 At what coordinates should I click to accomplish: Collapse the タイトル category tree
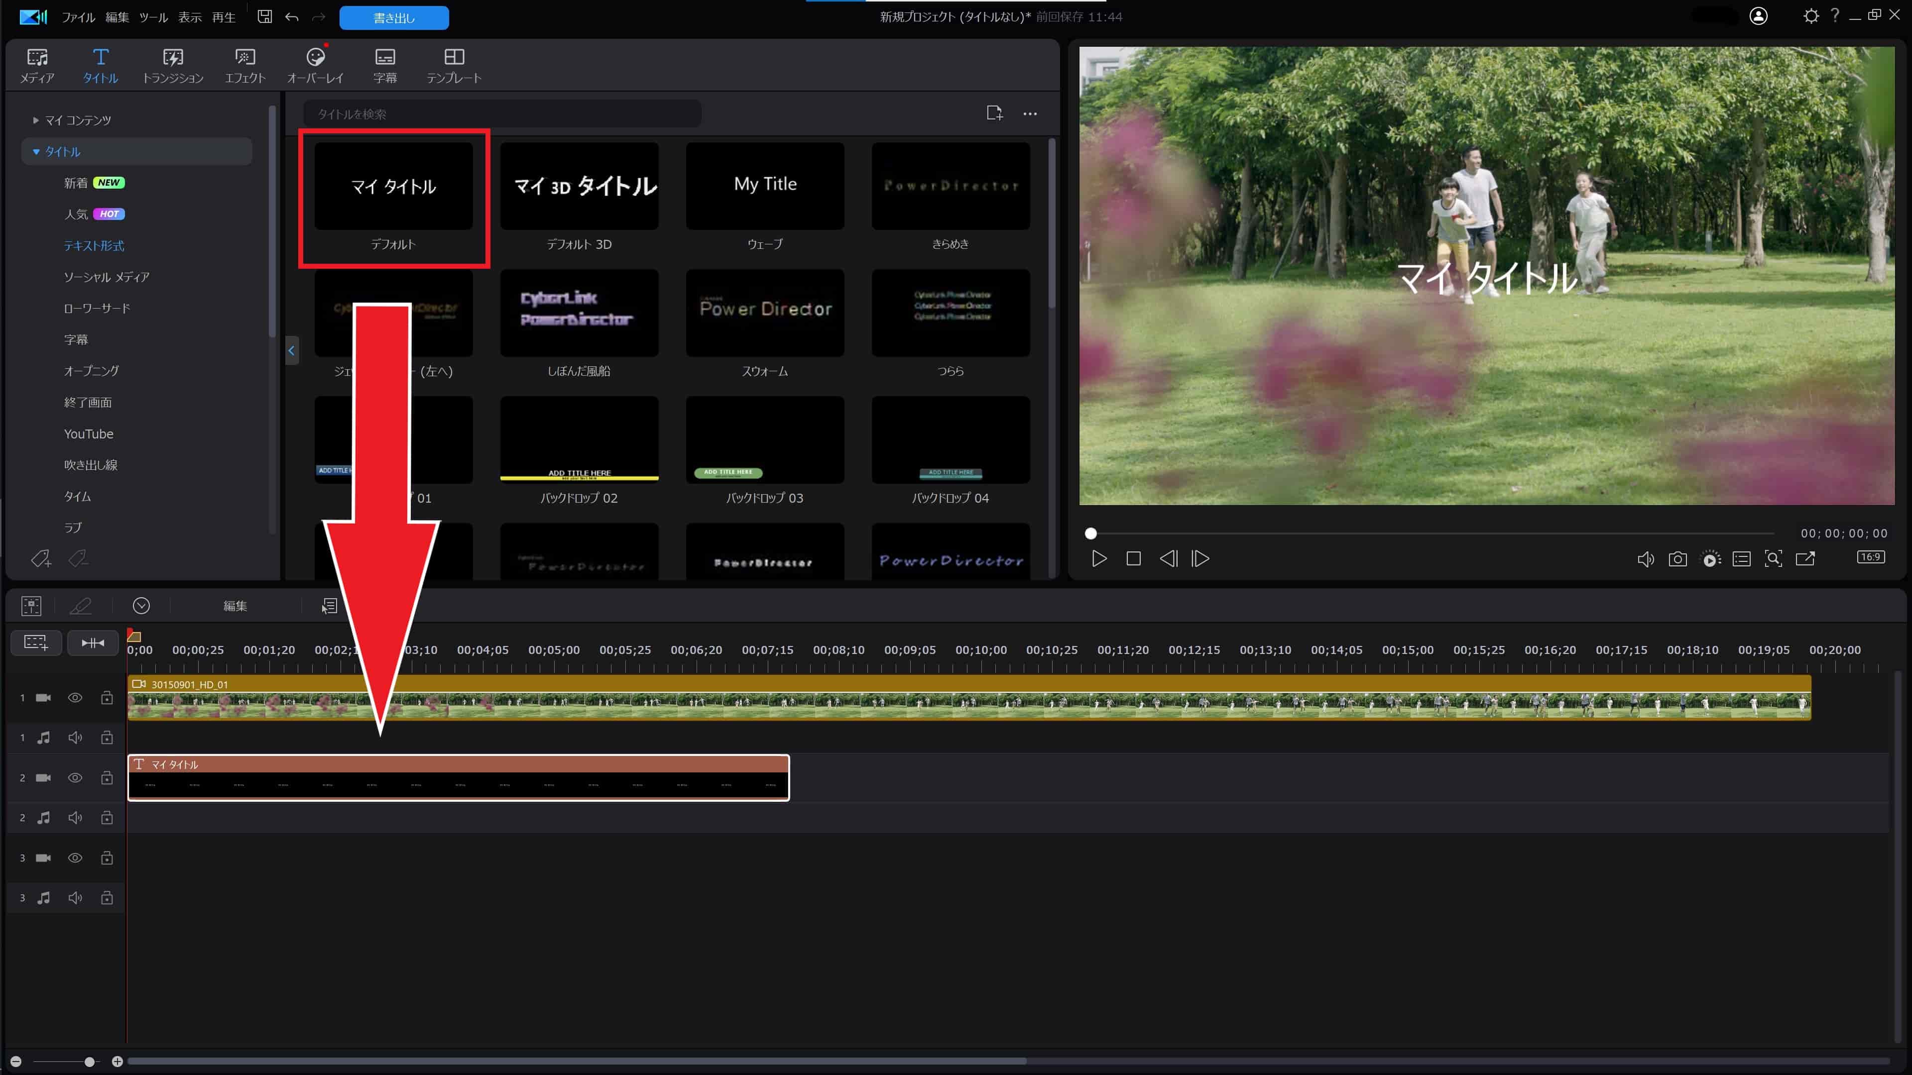[36, 151]
